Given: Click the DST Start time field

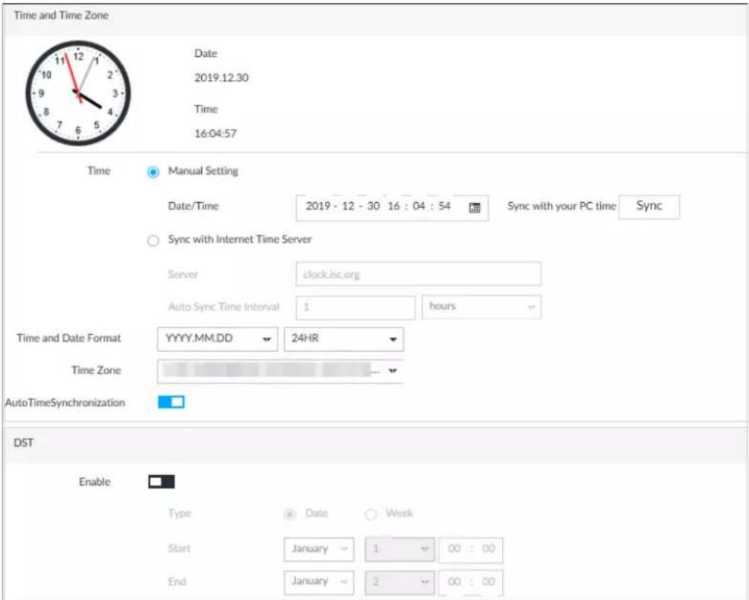Looking at the screenshot, I should tap(471, 549).
